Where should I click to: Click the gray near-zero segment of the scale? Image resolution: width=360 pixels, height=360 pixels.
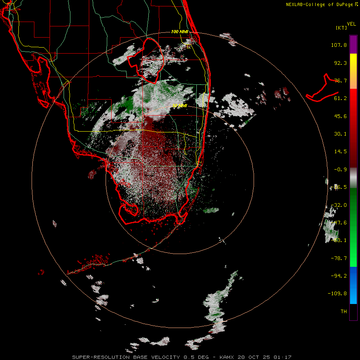tap(353, 178)
